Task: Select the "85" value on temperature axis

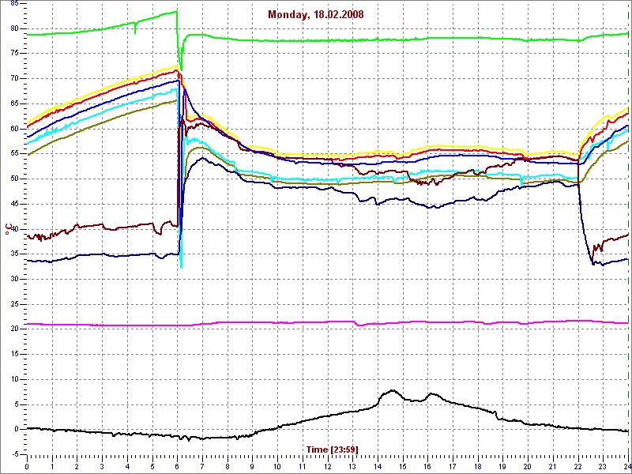Action: 14,4
